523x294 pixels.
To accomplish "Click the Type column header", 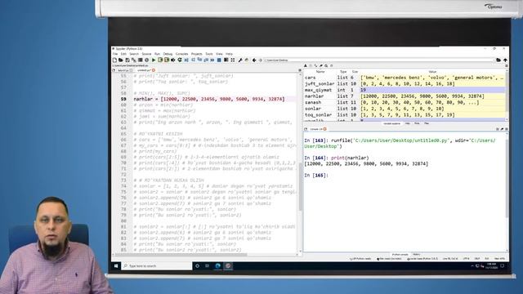I will (343, 72).
